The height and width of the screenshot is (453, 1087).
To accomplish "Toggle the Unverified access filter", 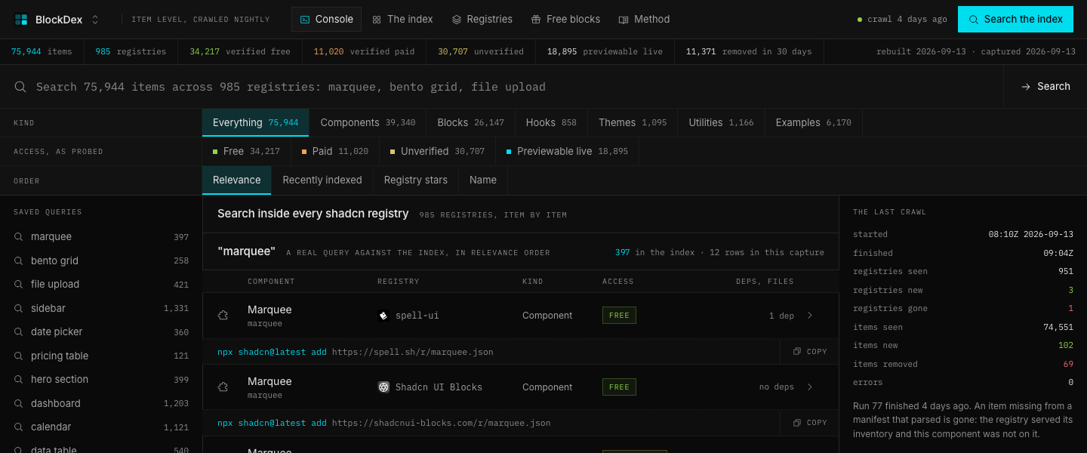I will point(437,151).
